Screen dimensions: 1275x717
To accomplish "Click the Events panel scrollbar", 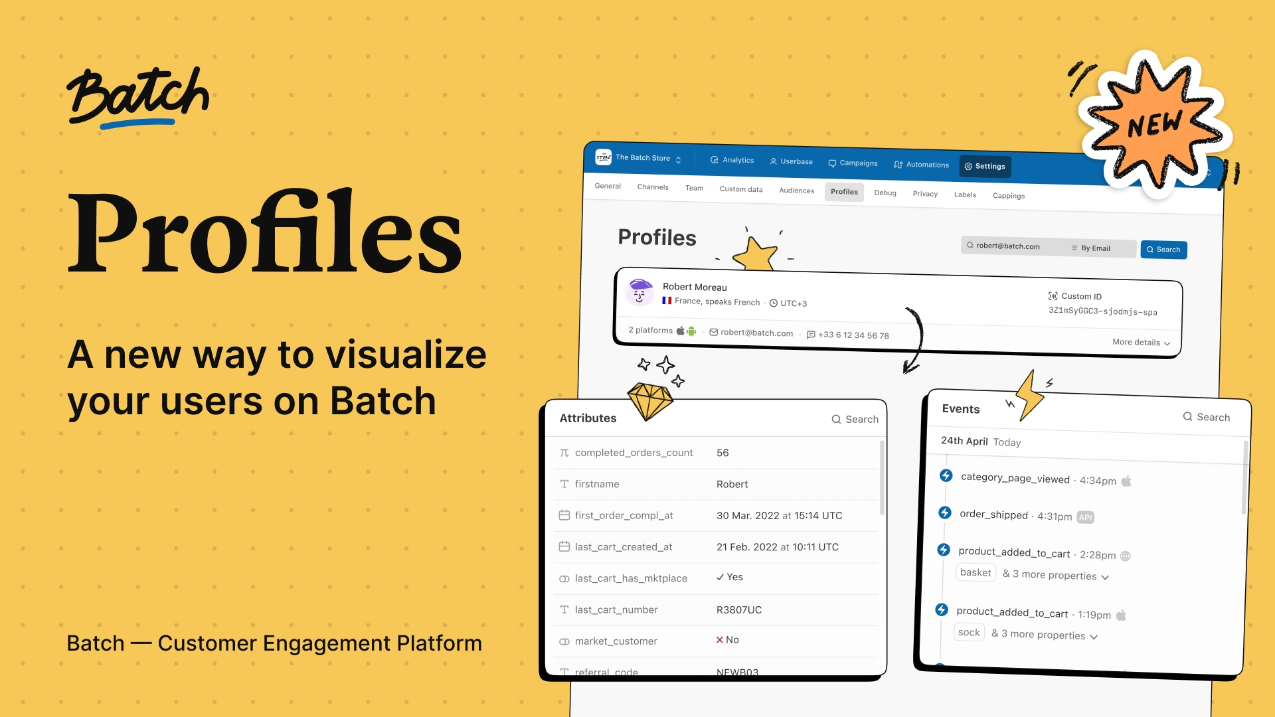I will [1244, 478].
